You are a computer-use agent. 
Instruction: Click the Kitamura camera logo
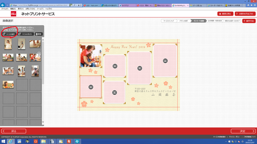(13, 14)
